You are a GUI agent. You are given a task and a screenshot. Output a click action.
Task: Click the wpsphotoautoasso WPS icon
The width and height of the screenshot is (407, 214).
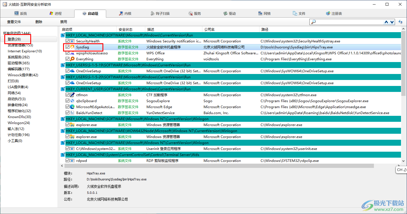pyautogui.click(x=72, y=53)
